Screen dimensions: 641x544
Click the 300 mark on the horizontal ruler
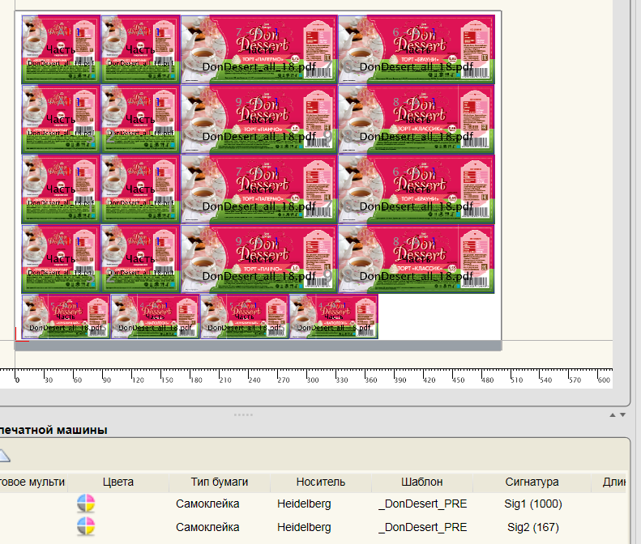313,380
